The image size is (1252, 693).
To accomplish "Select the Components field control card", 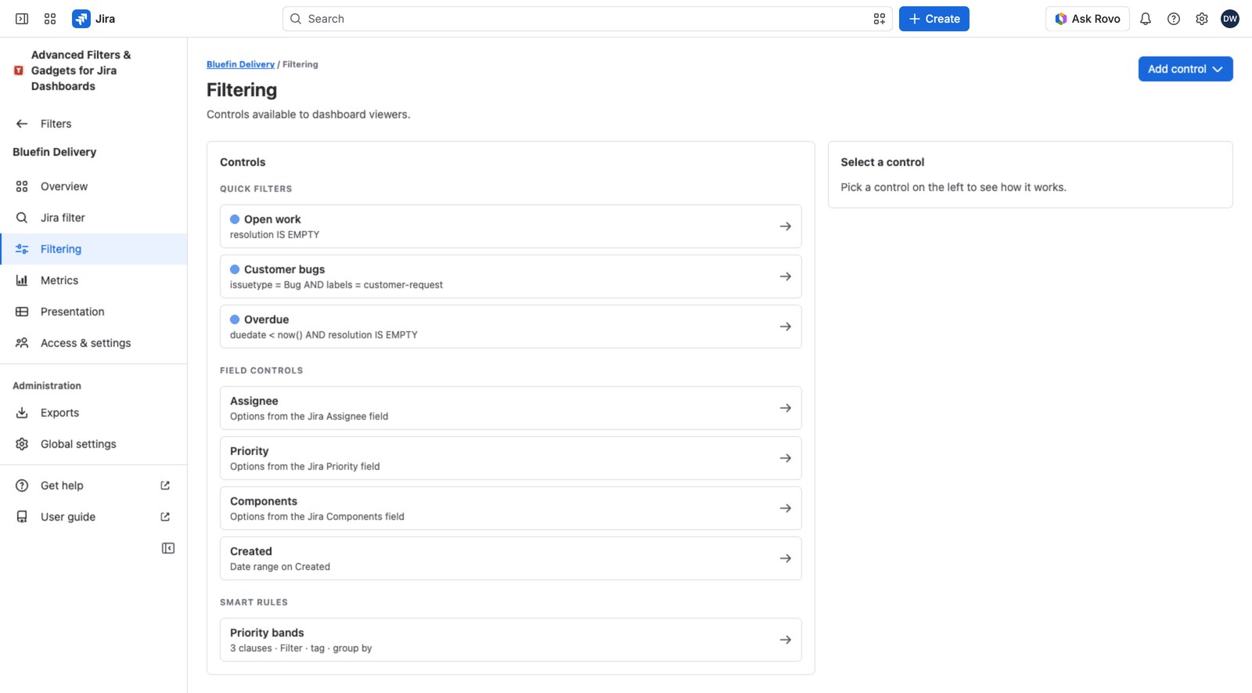I will point(511,508).
